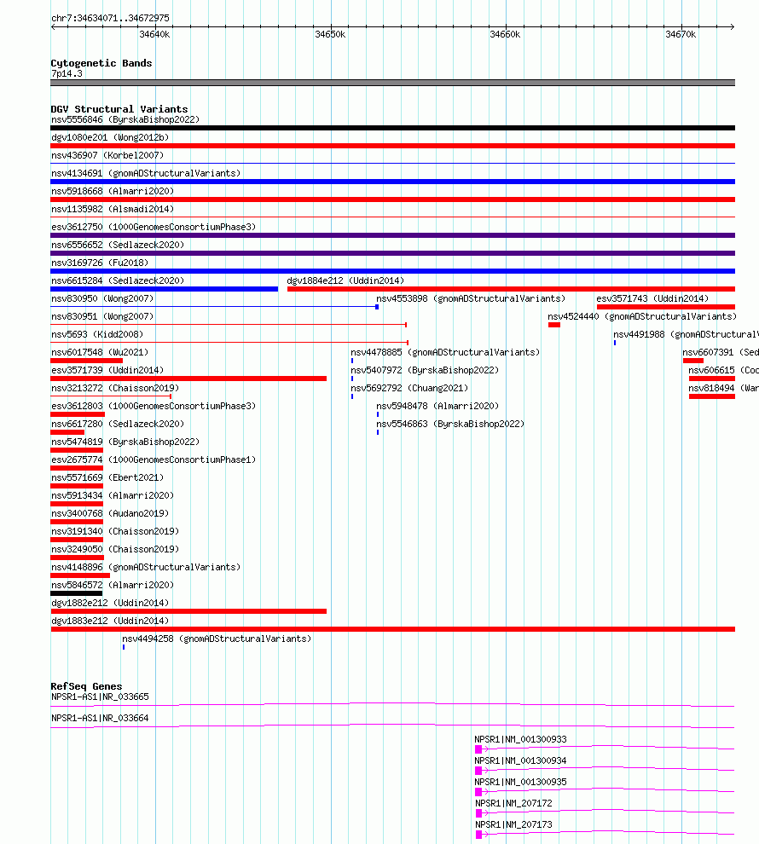
Task: Open nsv5913434 (Almarri2020) variant
Action: point(113,495)
